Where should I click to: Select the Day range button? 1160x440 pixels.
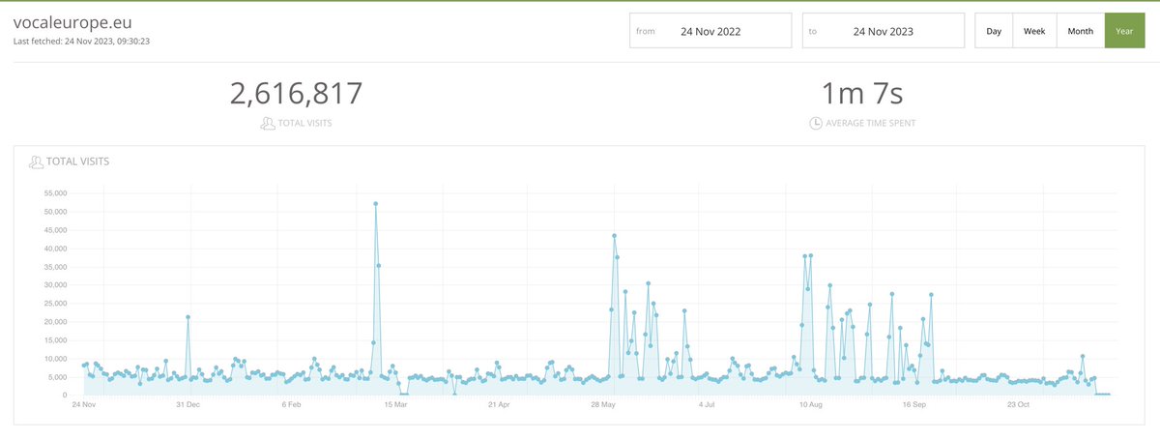[994, 31]
